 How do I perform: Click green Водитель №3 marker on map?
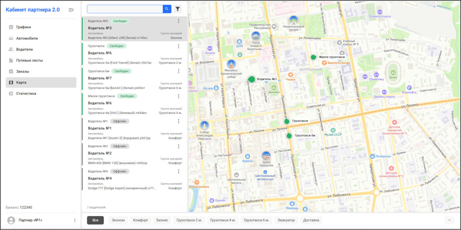(x=252, y=79)
